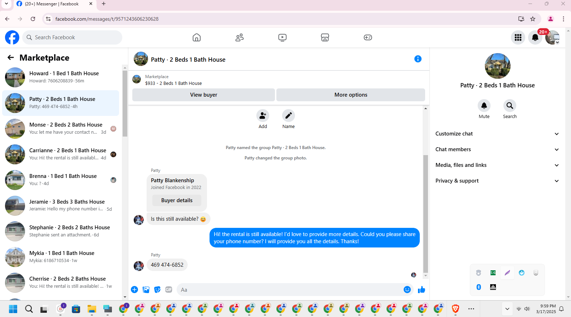Click the Is this still available? message

[178, 219]
